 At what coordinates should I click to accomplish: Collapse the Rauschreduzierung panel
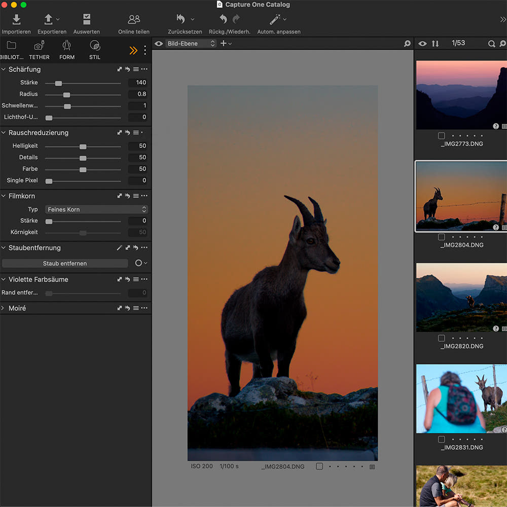[x=4, y=132]
